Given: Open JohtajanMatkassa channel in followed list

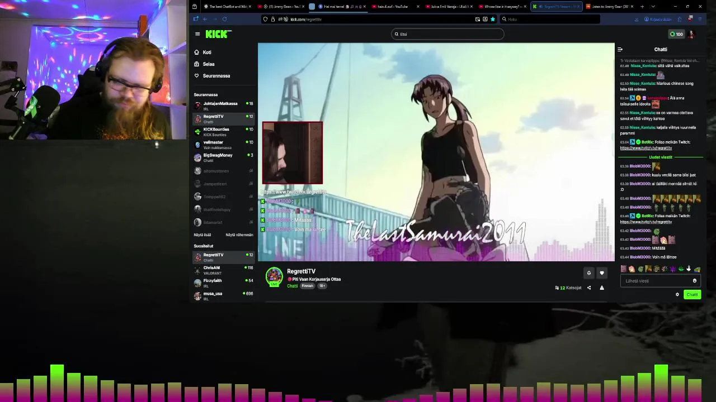Looking at the screenshot, I should 223,106.
